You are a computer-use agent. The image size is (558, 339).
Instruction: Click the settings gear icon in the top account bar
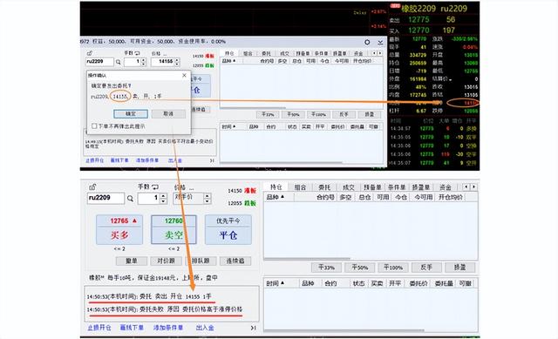[367, 42]
